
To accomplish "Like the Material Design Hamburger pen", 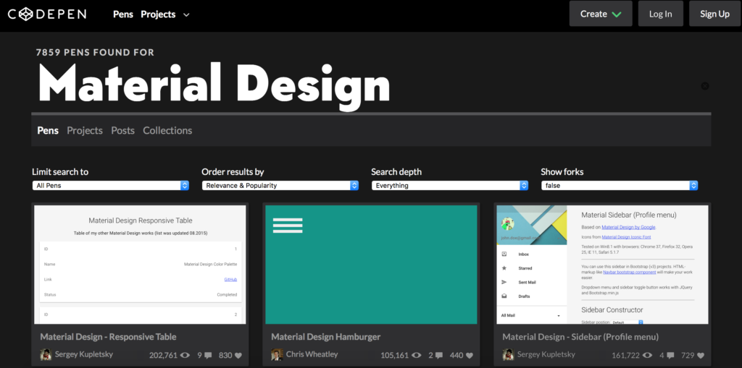I will [469, 355].
